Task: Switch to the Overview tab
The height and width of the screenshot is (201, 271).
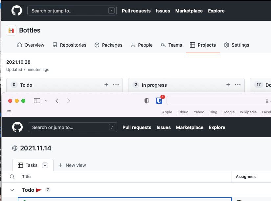Action: [31, 45]
